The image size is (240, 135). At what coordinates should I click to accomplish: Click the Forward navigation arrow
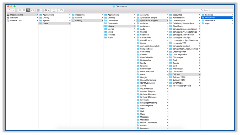click(13, 10)
